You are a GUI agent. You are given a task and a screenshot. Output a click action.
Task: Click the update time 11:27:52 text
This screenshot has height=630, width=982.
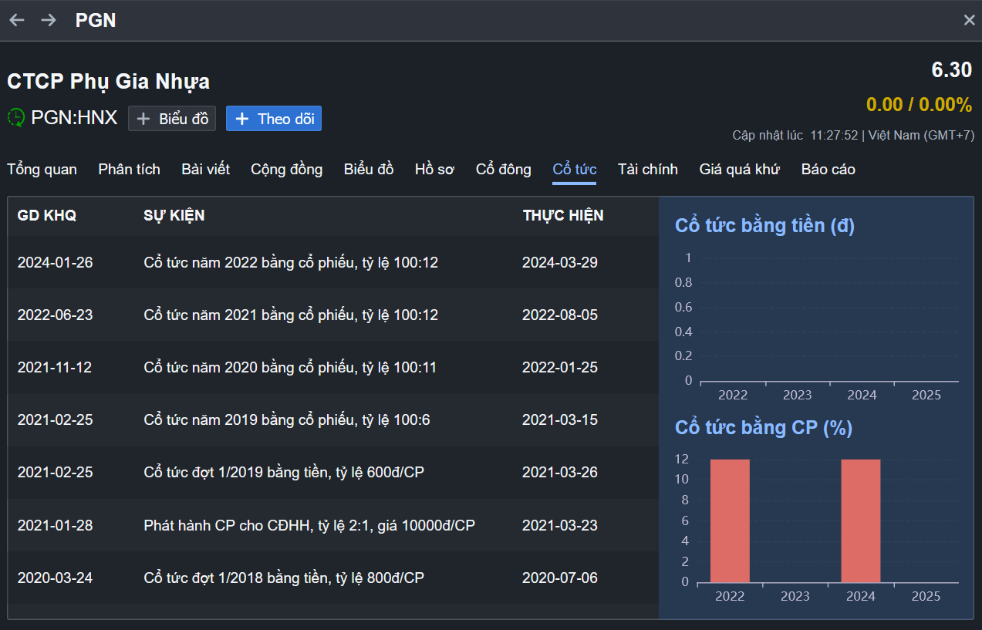(x=834, y=135)
